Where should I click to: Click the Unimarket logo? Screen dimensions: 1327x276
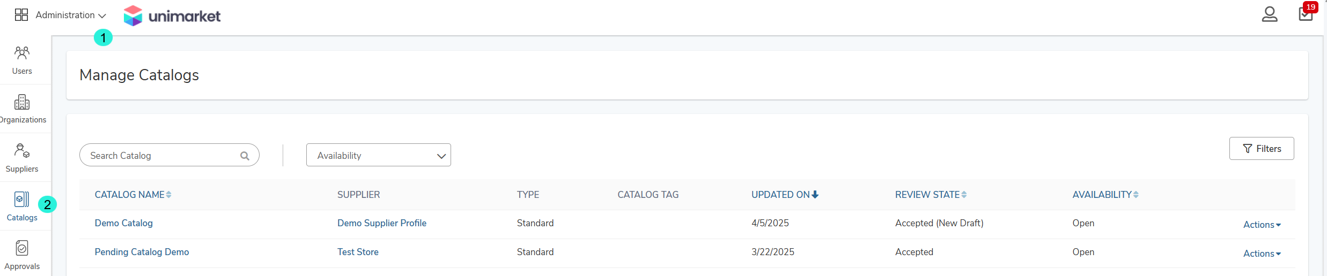coord(172,16)
